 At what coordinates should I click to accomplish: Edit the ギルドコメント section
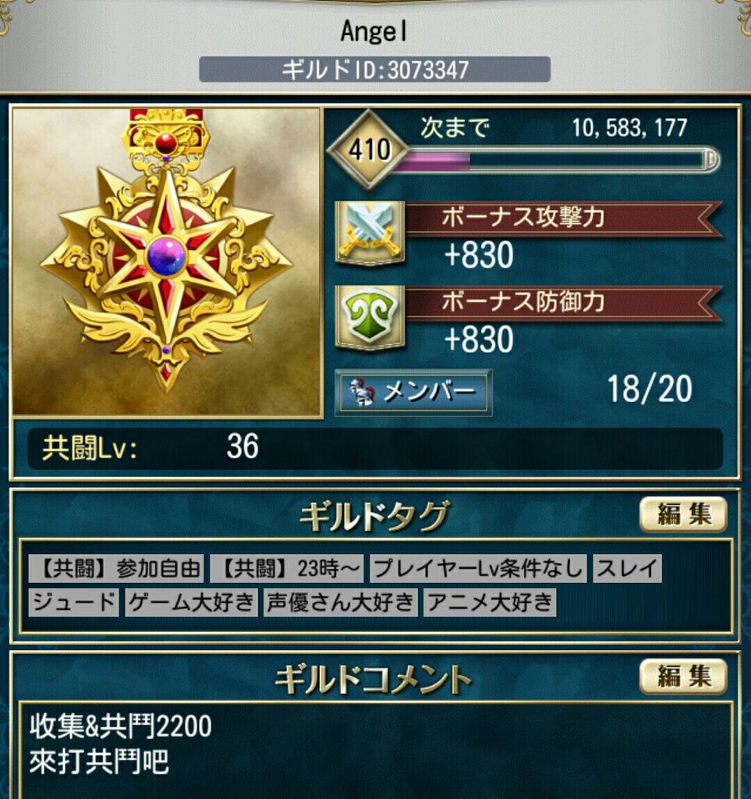(683, 676)
